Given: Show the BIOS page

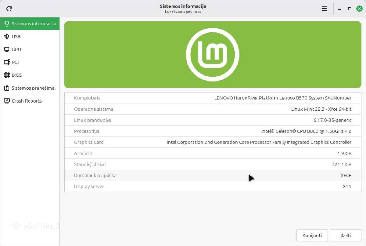Looking at the screenshot, I should tap(30, 75).
